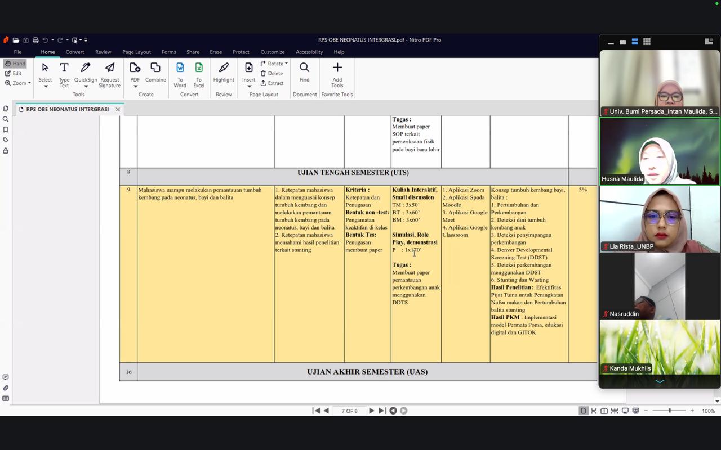Select the Hand tool

pos(15,64)
